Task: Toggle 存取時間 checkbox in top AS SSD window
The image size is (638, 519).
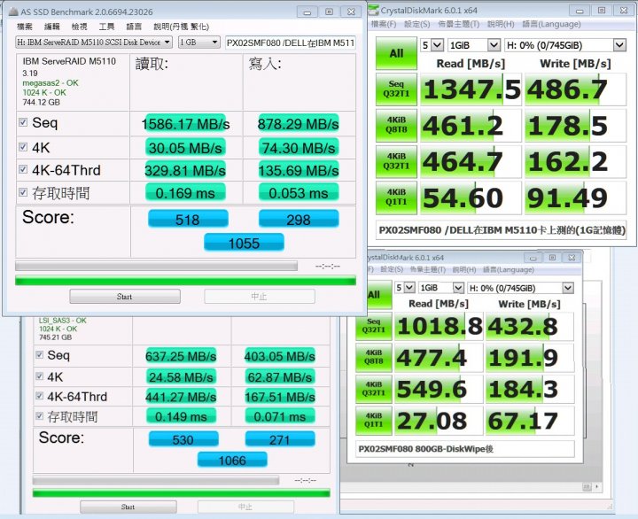Action: coord(23,192)
